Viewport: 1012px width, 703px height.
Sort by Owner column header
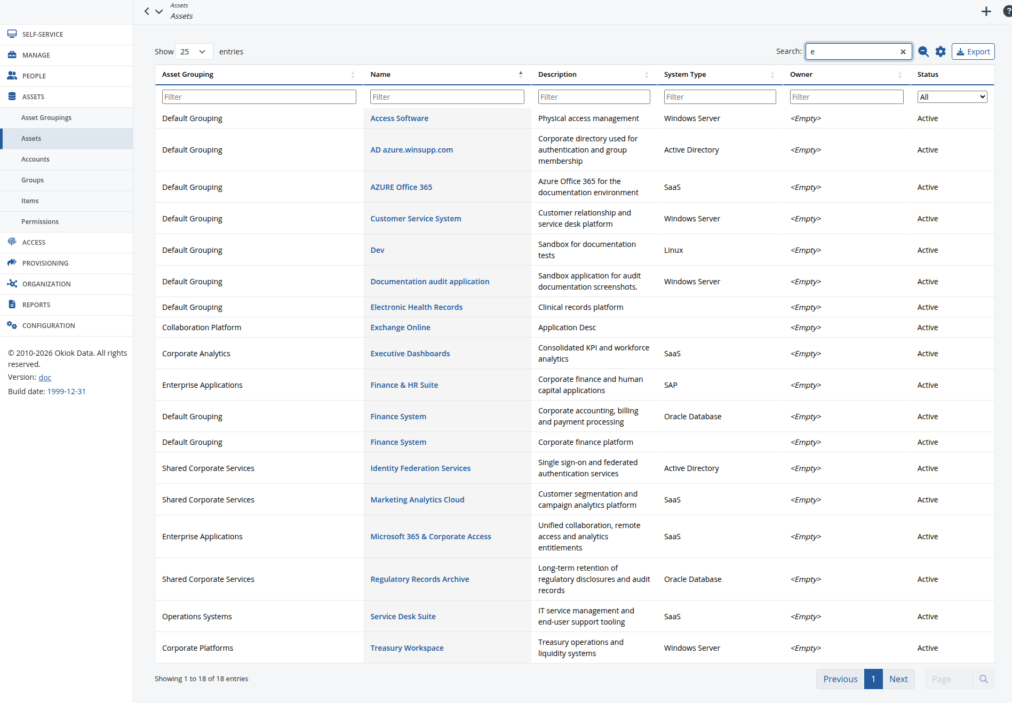[846, 75]
